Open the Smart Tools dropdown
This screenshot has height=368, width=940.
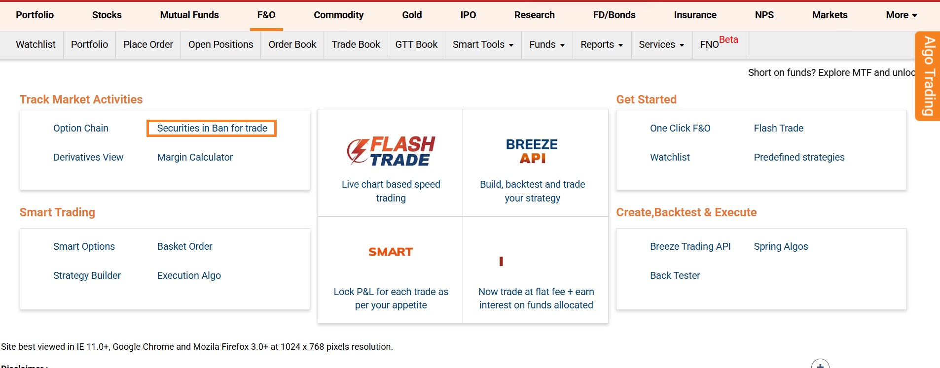click(x=483, y=45)
